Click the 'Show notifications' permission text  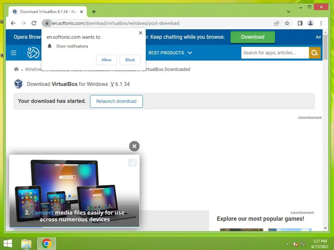coord(72,46)
